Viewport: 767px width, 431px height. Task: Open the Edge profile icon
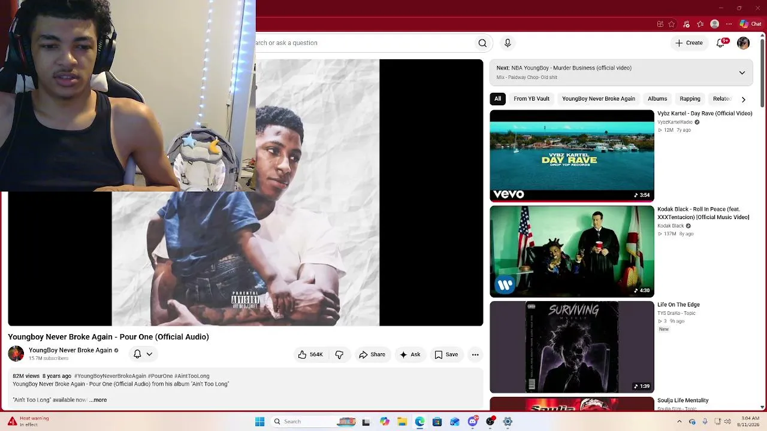[x=714, y=24]
